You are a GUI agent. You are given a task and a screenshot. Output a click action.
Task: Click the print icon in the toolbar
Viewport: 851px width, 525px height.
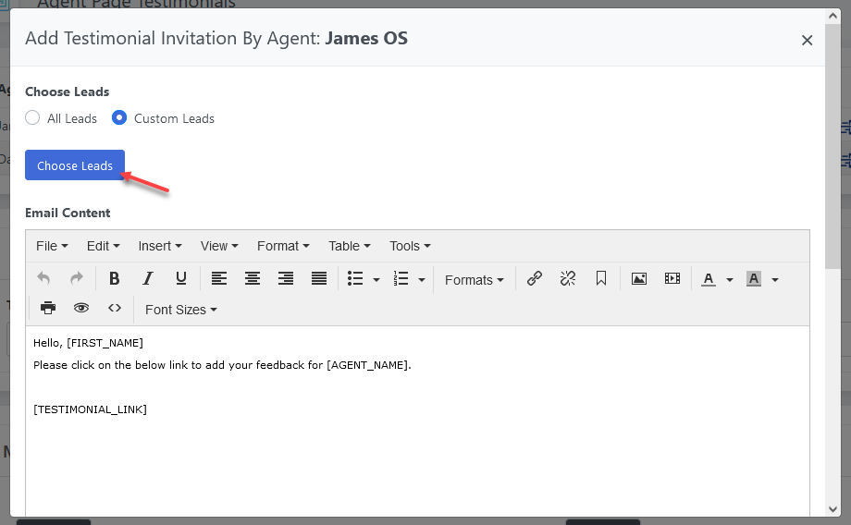48,309
